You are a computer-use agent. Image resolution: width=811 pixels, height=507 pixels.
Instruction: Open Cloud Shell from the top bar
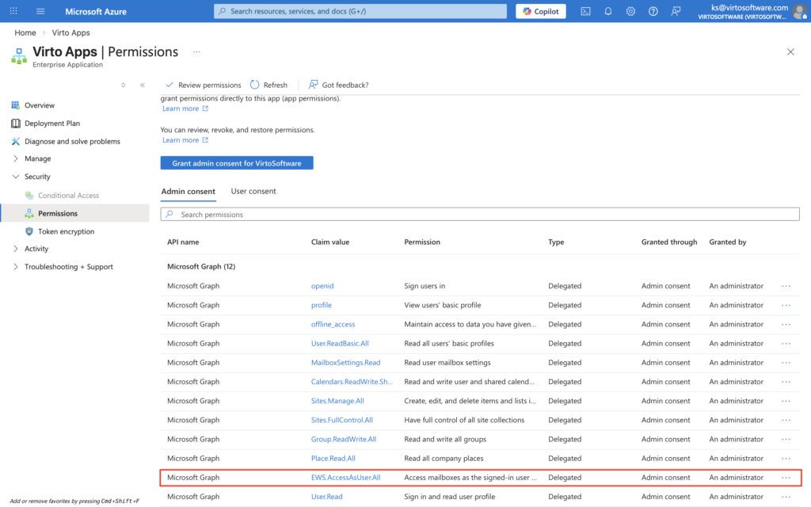click(x=585, y=11)
